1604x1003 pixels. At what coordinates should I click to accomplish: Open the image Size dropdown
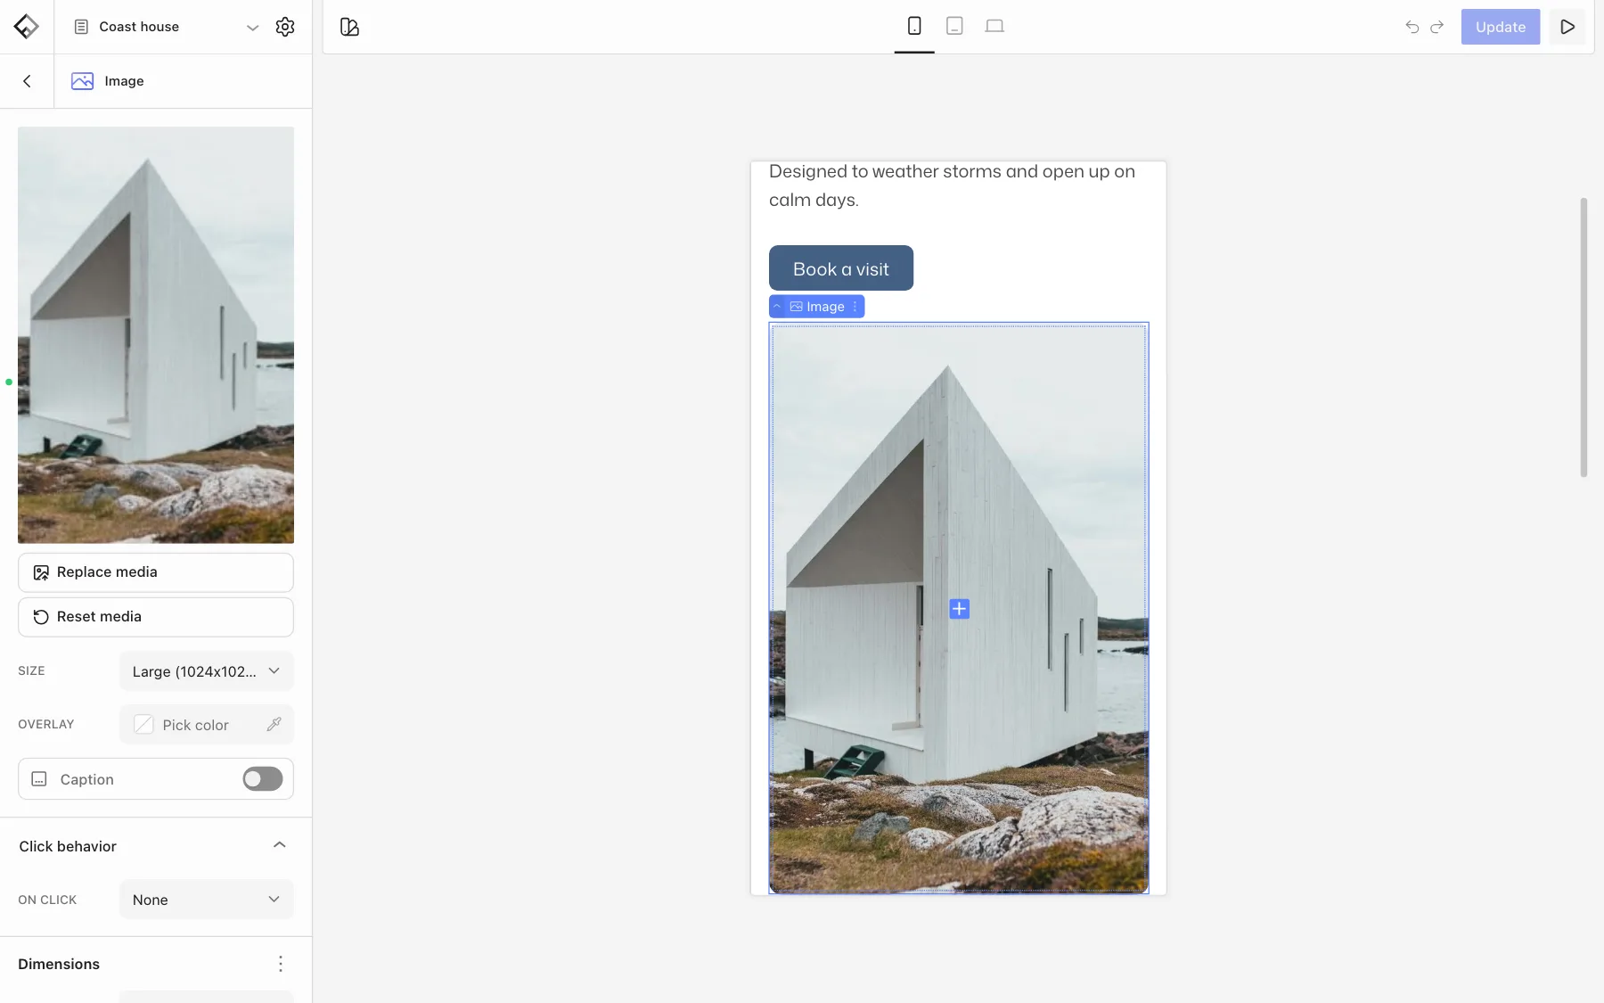pyautogui.click(x=206, y=671)
